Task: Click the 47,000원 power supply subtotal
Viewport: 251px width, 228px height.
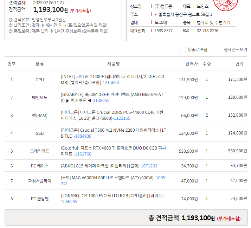Action: coord(238,181)
